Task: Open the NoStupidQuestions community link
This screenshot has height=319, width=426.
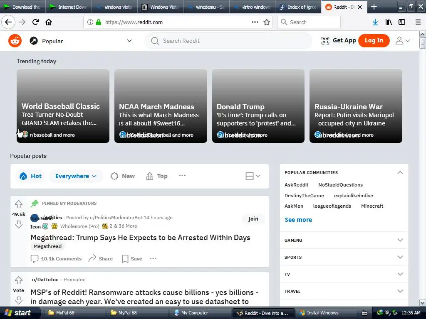Action: coord(340,185)
